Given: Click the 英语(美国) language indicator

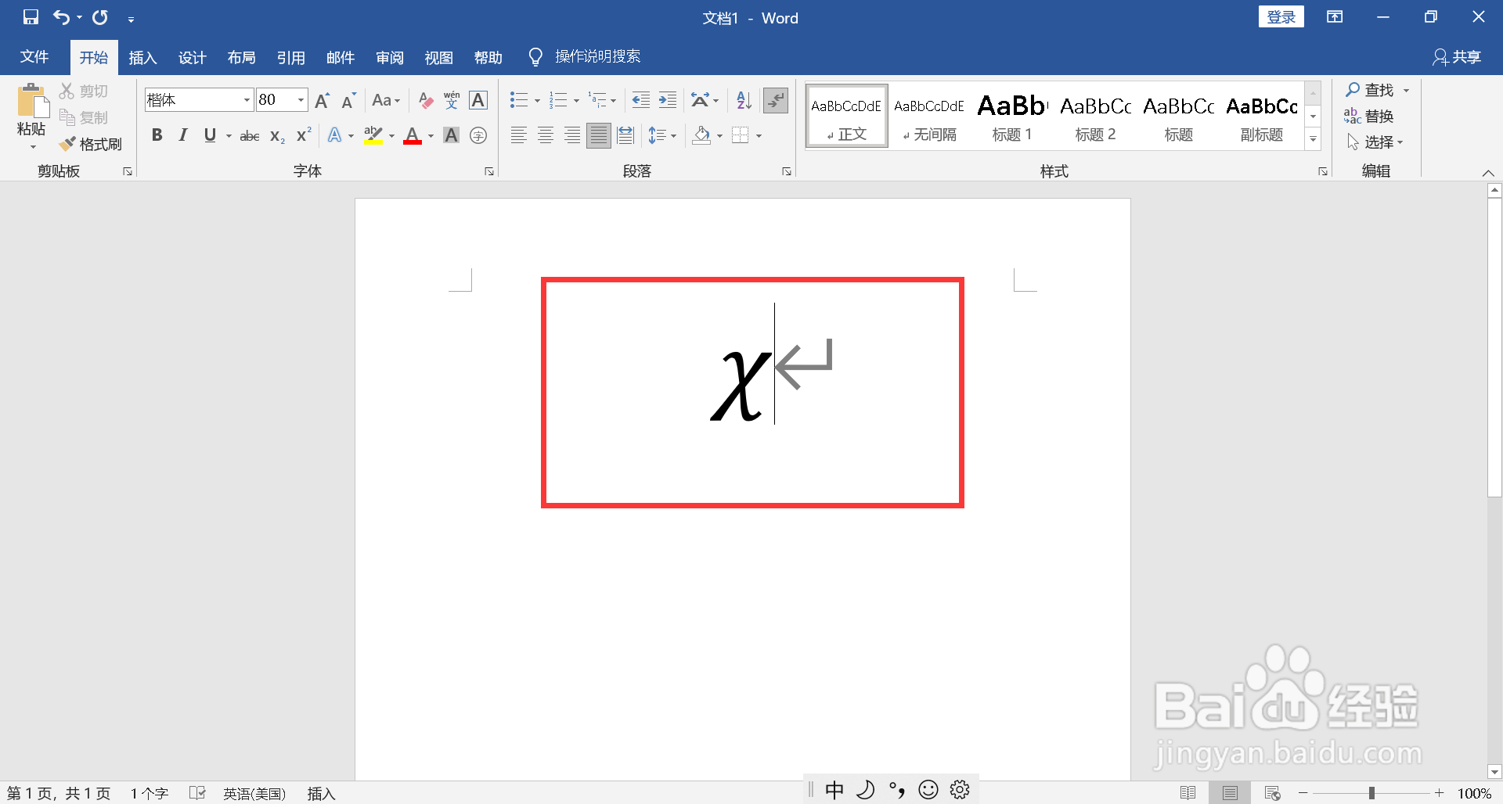Looking at the screenshot, I should pos(254,793).
